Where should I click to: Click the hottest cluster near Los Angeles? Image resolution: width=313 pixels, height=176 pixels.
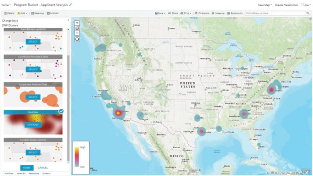pyautogui.click(x=118, y=113)
